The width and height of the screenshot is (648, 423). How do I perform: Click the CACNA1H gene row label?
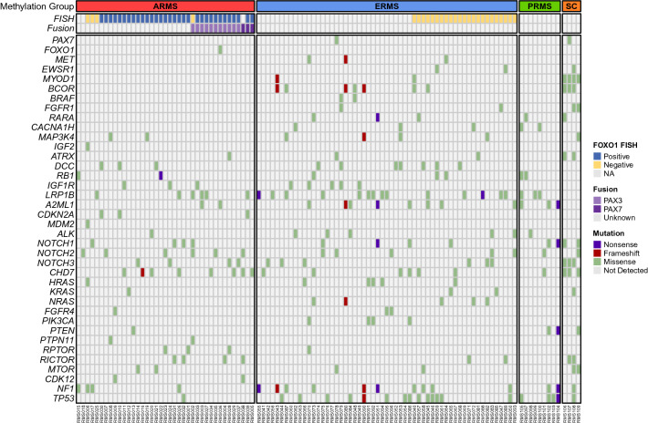click(x=53, y=127)
